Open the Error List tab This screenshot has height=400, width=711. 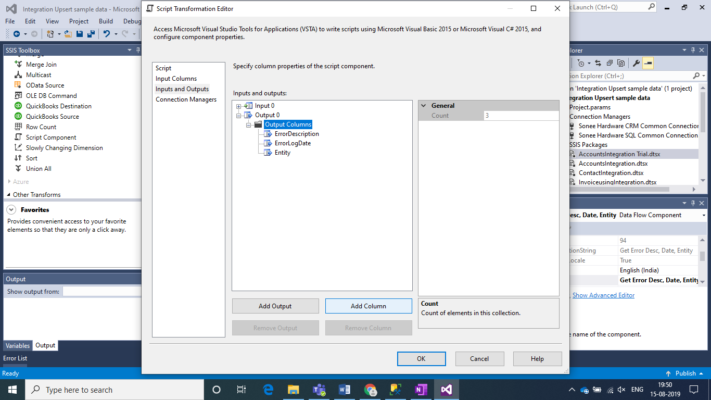click(15, 358)
